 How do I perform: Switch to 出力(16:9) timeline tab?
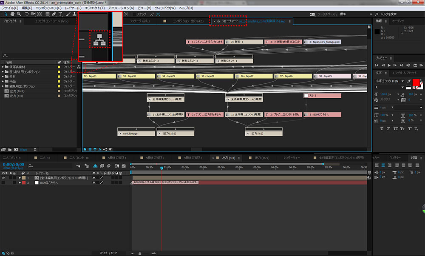click(262, 158)
